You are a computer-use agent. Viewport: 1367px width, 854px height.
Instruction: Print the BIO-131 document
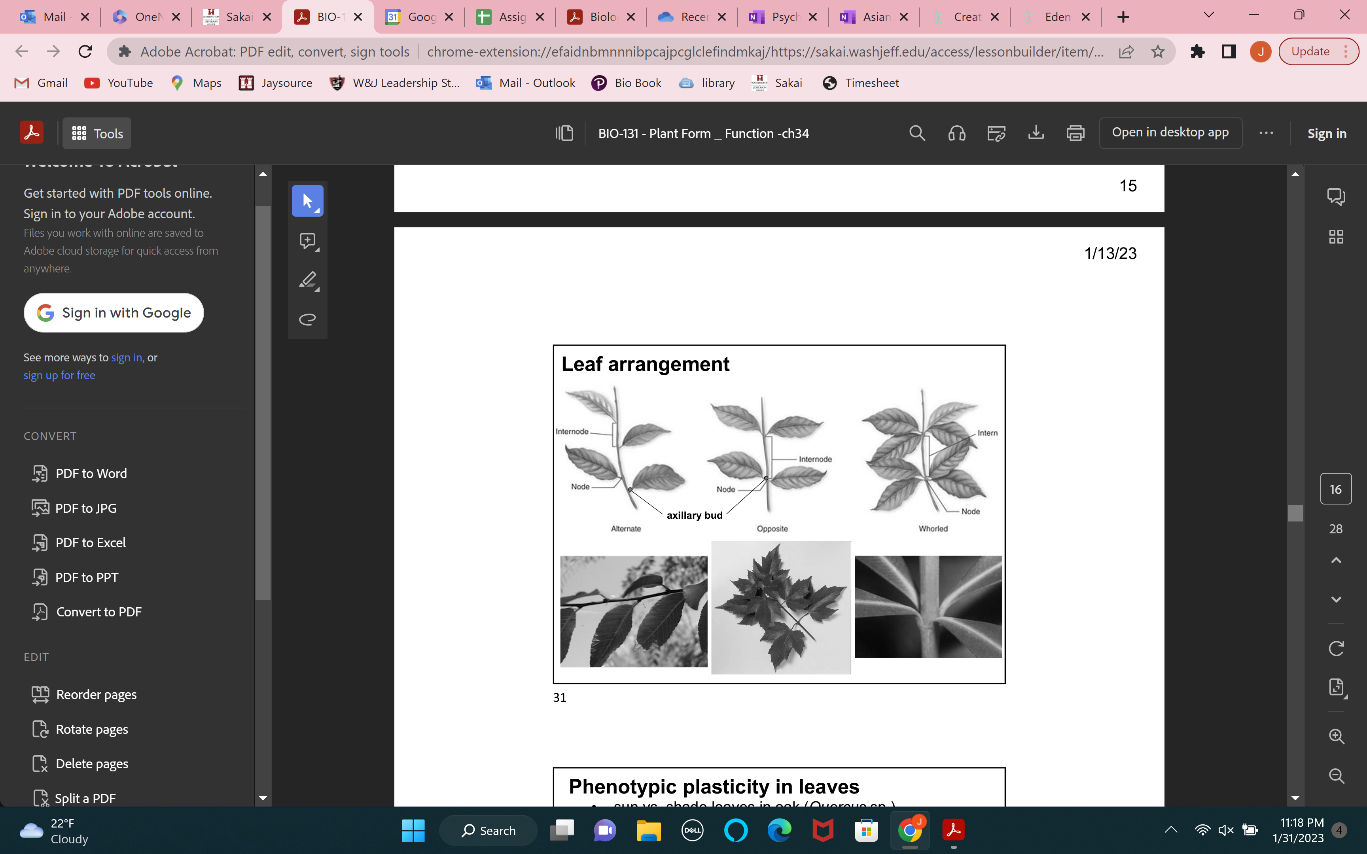tap(1075, 133)
